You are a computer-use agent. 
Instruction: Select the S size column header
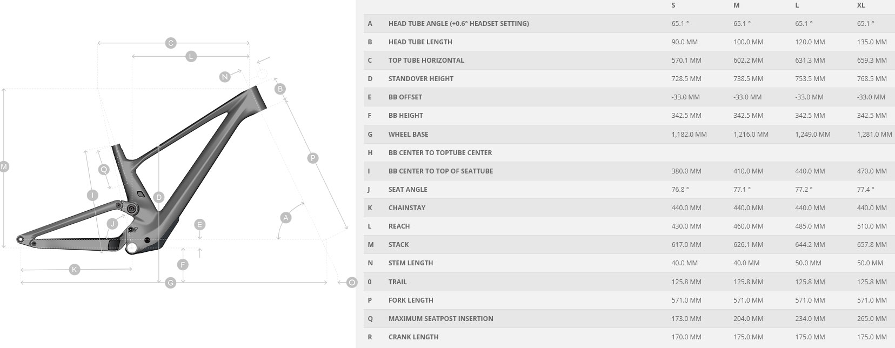point(673,5)
